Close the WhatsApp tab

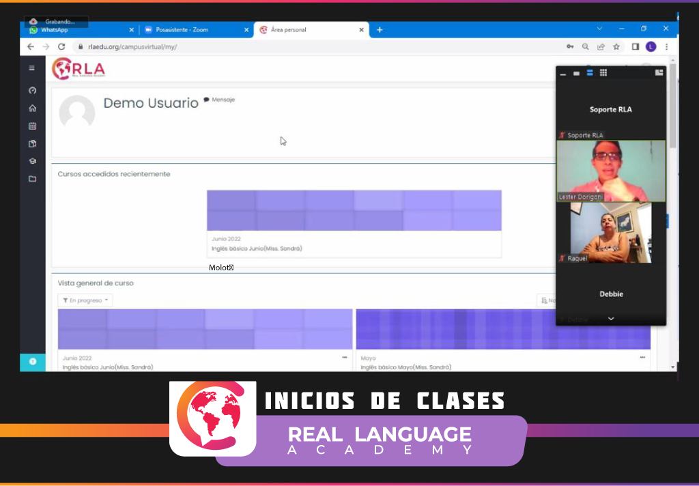click(131, 30)
